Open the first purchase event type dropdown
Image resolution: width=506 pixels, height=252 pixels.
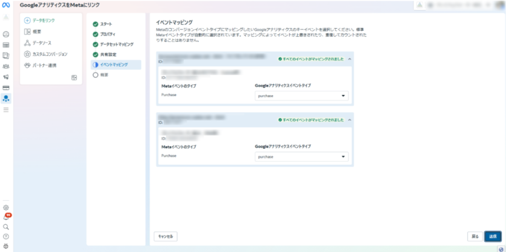pyautogui.click(x=301, y=96)
